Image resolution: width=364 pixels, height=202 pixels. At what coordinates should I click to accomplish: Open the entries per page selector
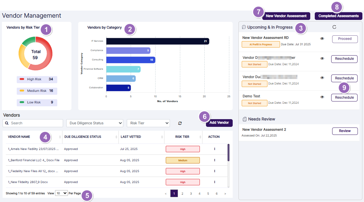(61, 193)
